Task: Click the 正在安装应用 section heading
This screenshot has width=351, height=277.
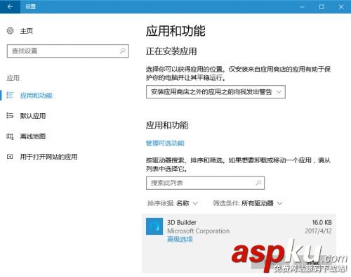Action: click(x=171, y=51)
